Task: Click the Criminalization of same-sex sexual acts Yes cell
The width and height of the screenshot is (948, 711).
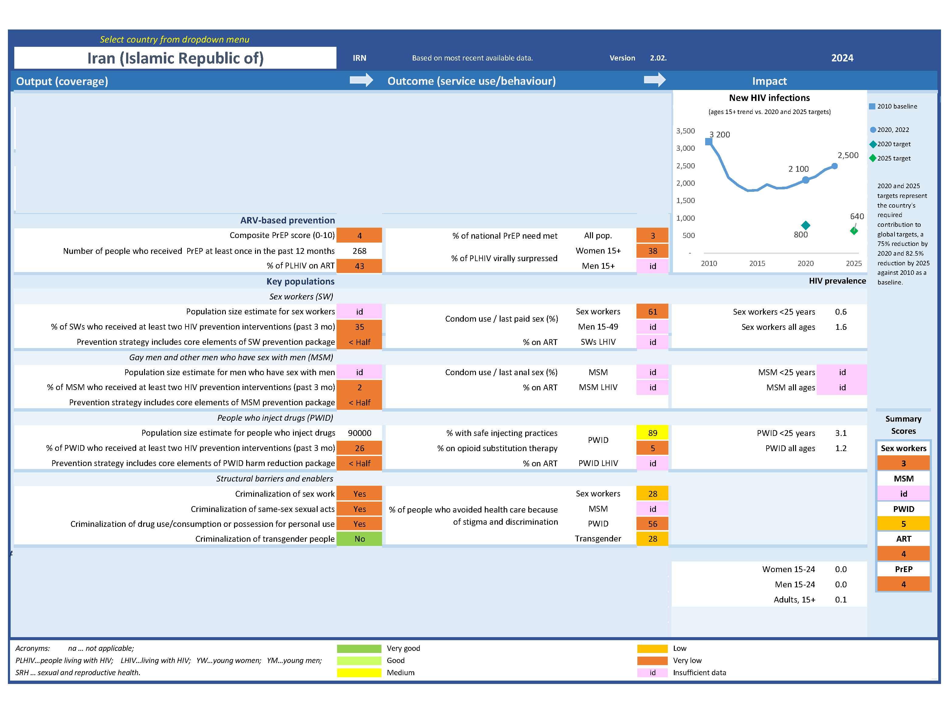Action: [x=359, y=509]
